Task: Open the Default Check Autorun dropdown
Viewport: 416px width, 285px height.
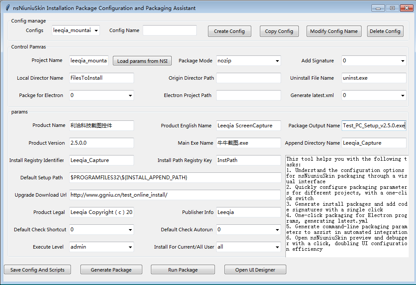Action: click(x=248, y=230)
